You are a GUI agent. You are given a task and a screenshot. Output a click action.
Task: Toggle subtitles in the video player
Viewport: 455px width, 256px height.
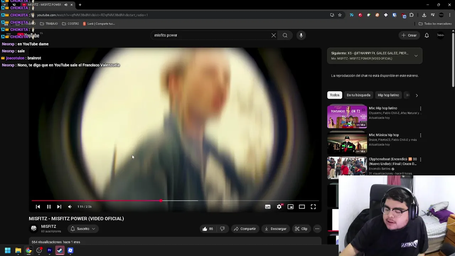coord(268,207)
